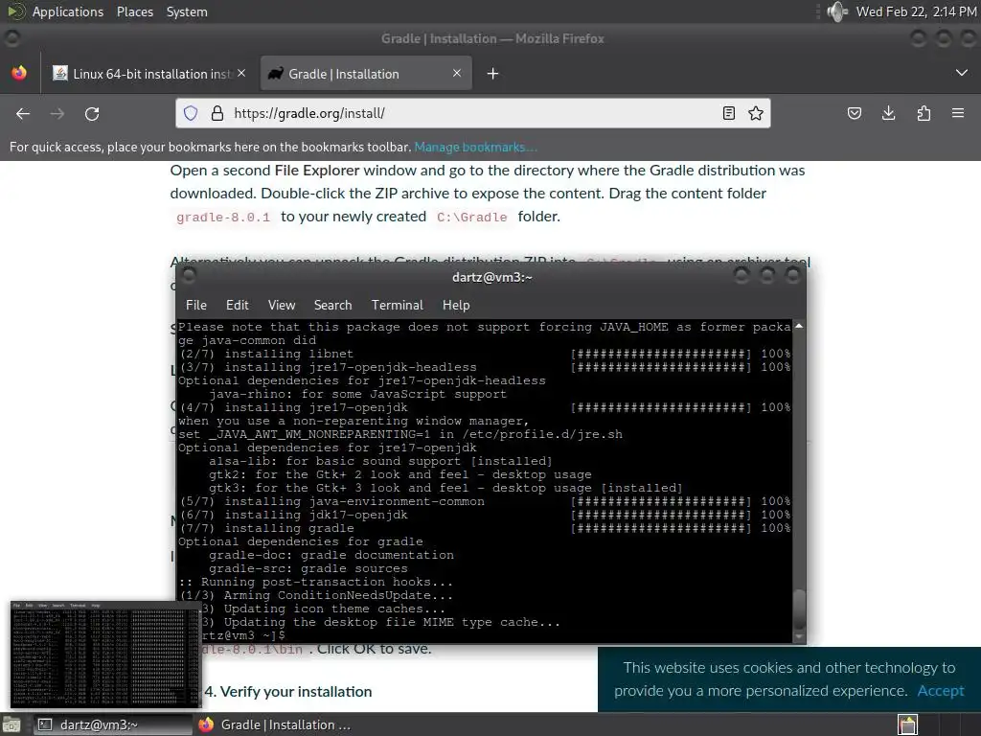This screenshot has height=736, width=981.
Task: View site security padlock information
Action: tap(217, 113)
